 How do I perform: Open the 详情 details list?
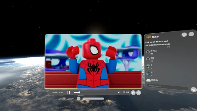126,92
